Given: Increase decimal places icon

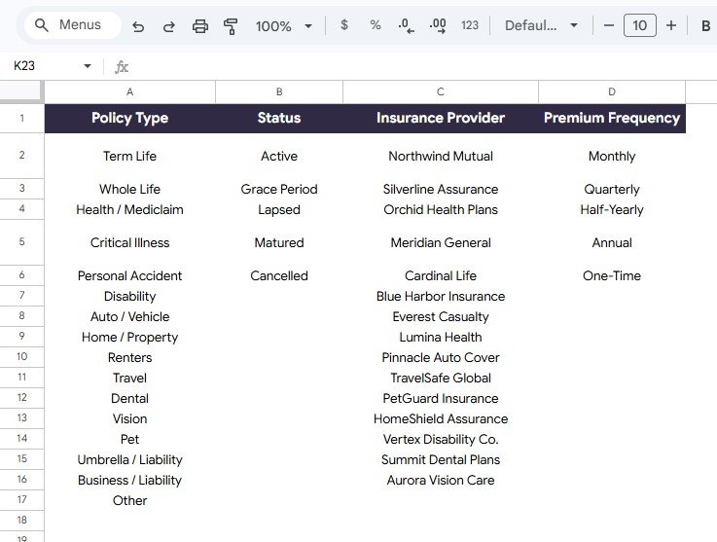Looking at the screenshot, I should (x=438, y=25).
